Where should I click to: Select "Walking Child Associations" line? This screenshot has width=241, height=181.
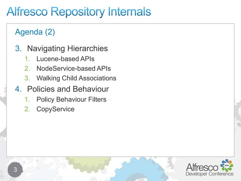click(76, 78)
